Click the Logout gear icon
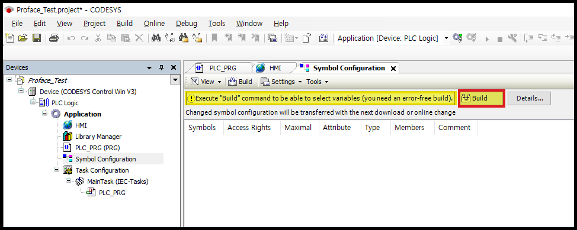 pos(471,38)
